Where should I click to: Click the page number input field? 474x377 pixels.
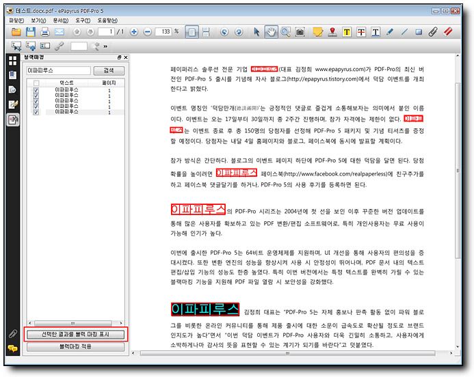(106, 31)
